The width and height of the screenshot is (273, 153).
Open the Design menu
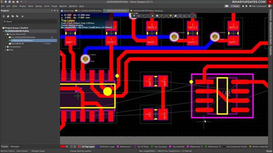coord(39,6)
